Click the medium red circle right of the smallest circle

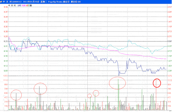click(x=96, y=93)
